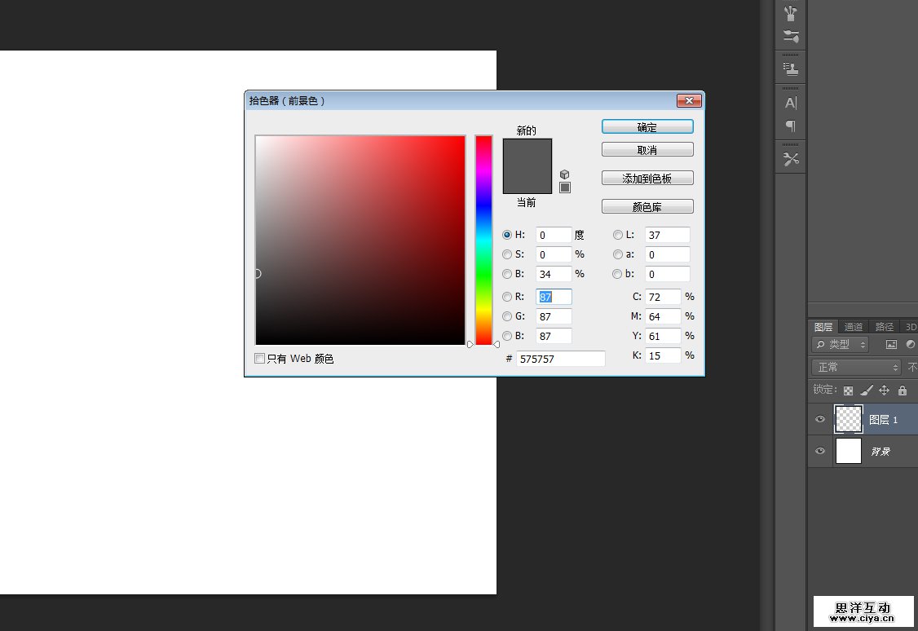Screen dimensions: 918x631
Task: Click the 颜色库 button
Action: (x=647, y=206)
